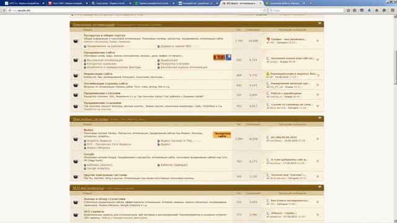Go to last post in Раскрутка в общих чертах row
397x223 pixels.
click(318, 41)
